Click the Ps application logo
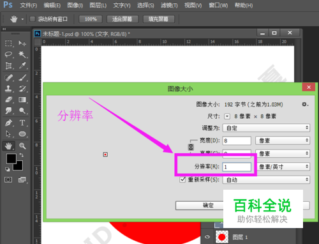The height and width of the screenshot is (244, 319). click(8, 5)
